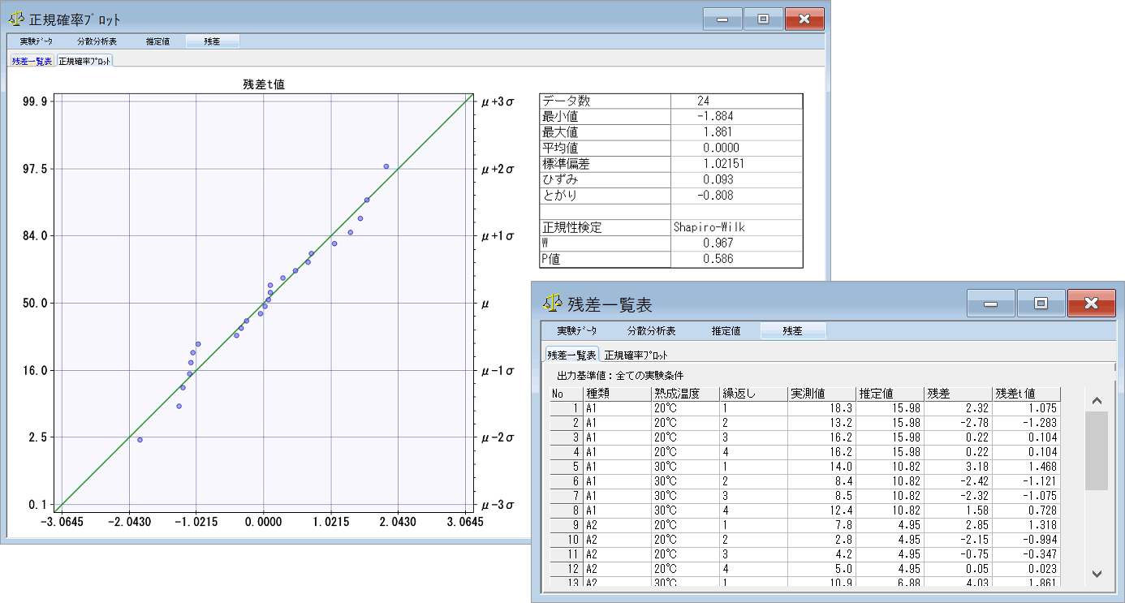The height and width of the screenshot is (603, 1125).
Task: Click the residual table's vertical scrollbar thumb
Action: [x=1096, y=450]
